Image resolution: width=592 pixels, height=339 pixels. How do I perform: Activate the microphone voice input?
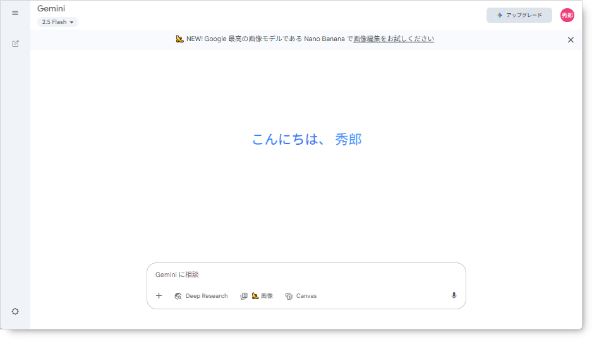tap(454, 295)
